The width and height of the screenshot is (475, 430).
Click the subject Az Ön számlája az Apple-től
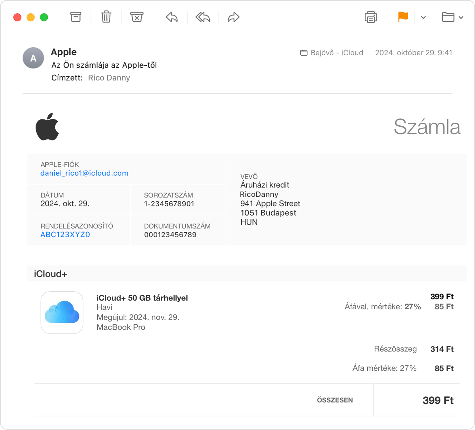pos(104,65)
